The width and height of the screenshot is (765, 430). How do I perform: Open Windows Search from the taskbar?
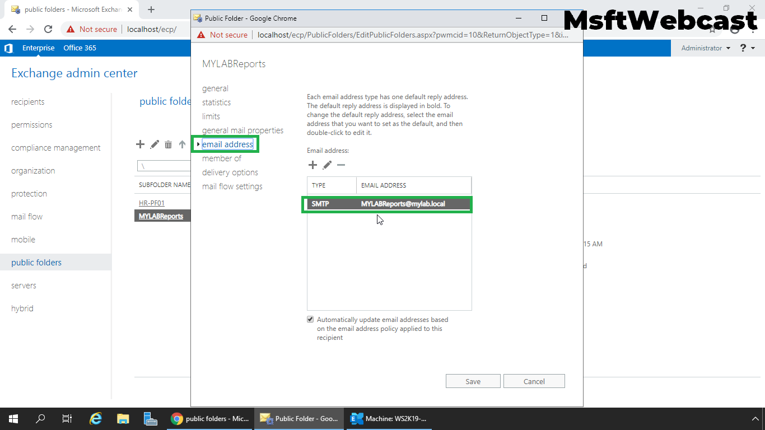tap(39, 418)
